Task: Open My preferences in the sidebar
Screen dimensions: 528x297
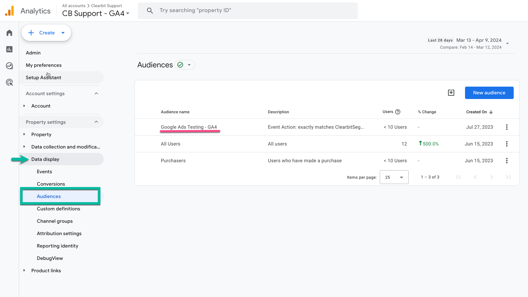Action: pyautogui.click(x=44, y=65)
